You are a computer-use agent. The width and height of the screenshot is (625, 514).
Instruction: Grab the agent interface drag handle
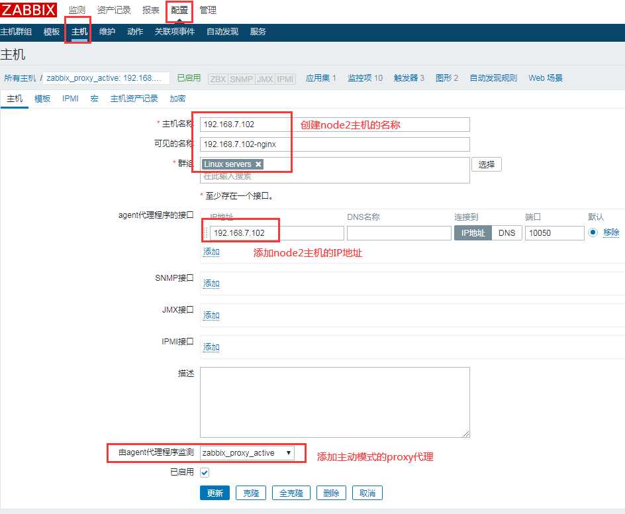click(206, 233)
